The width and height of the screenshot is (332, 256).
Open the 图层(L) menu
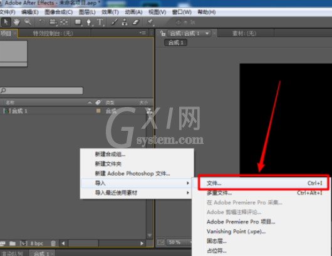point(87,12)
